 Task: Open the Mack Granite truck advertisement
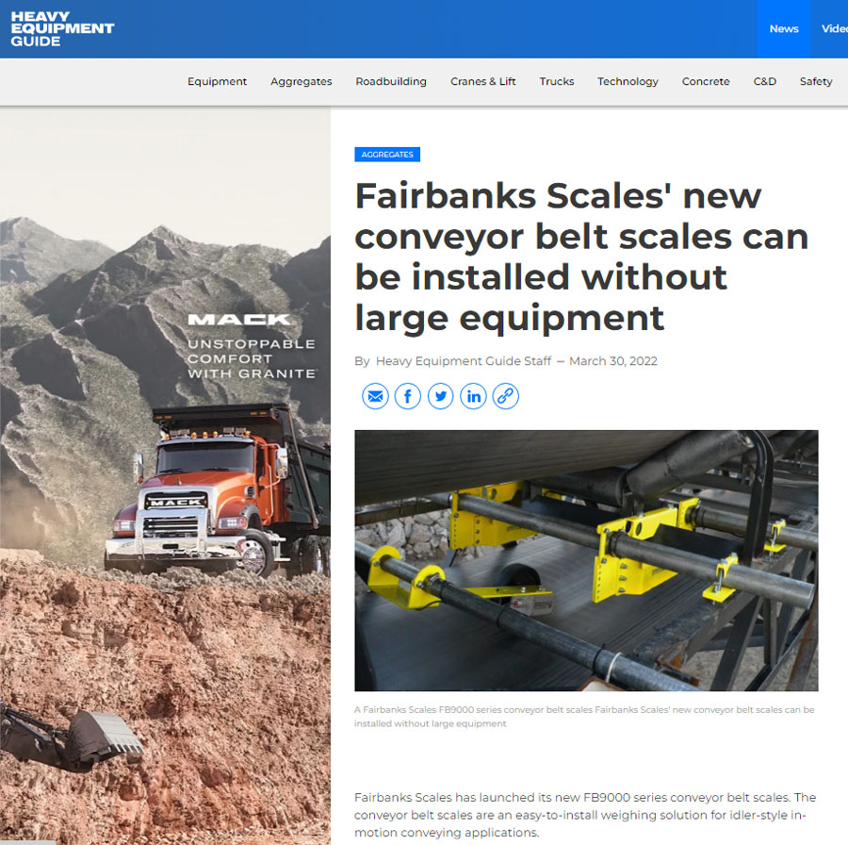pos(165,475)
